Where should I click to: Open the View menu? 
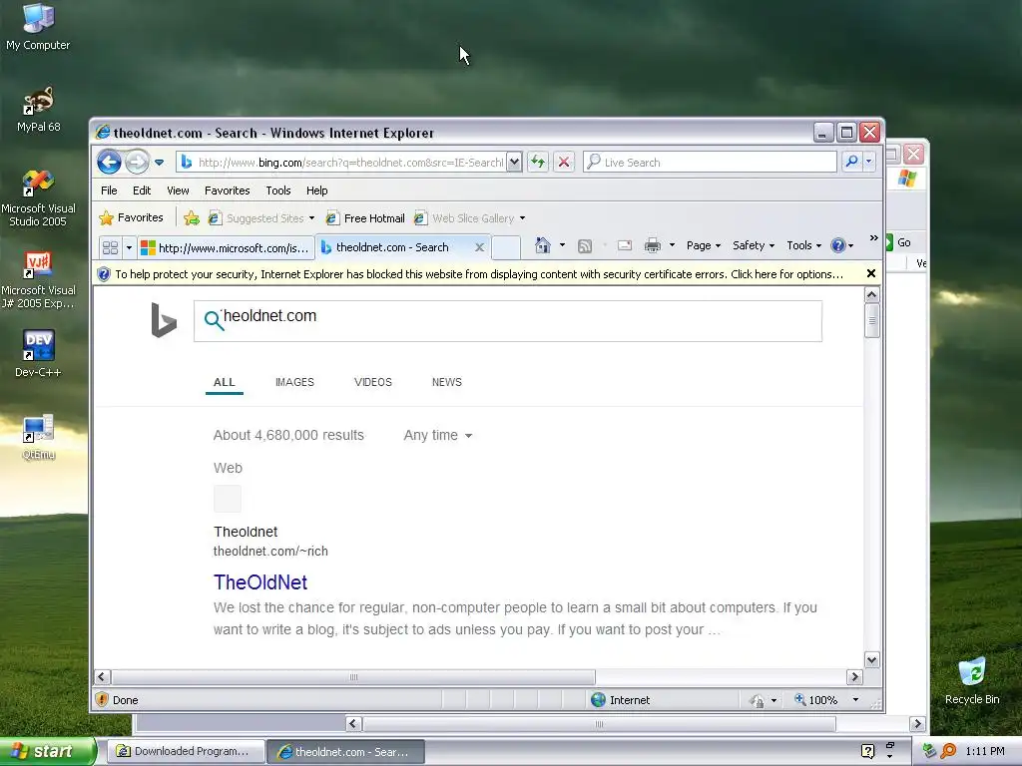click(178, 191)
